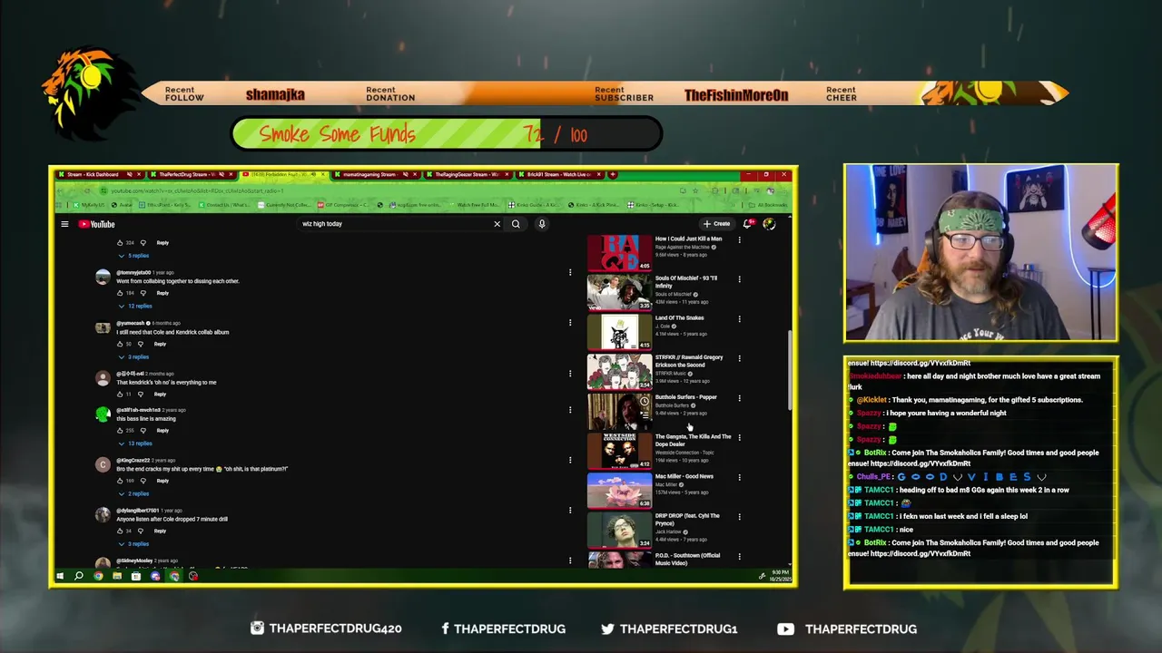
Task: Reply to the @yumecash comment
Action: [x=160, y=344]
